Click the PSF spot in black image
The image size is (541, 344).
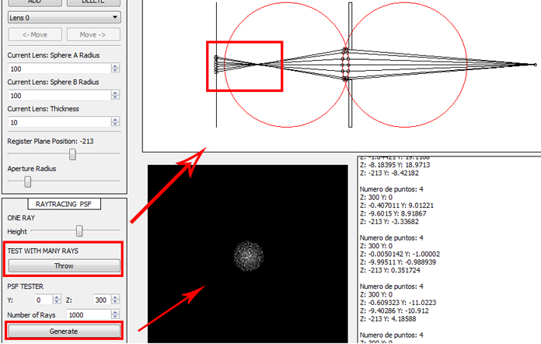(249, 256)
